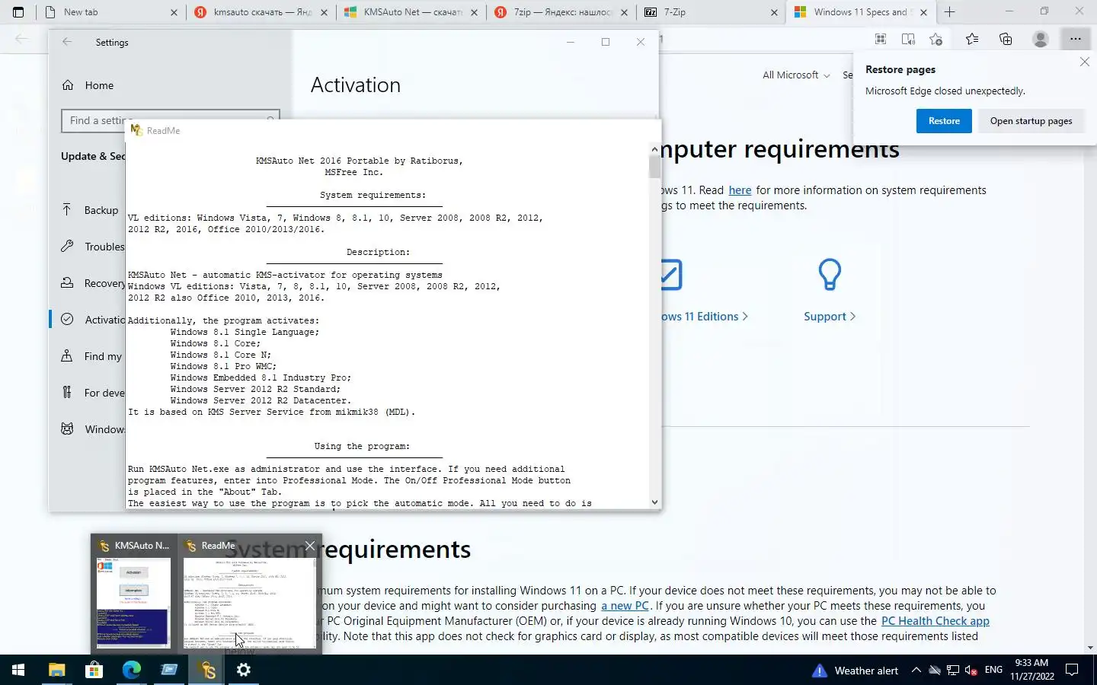Click the KMSAuto taskbar icon

(x=206, y=670)
